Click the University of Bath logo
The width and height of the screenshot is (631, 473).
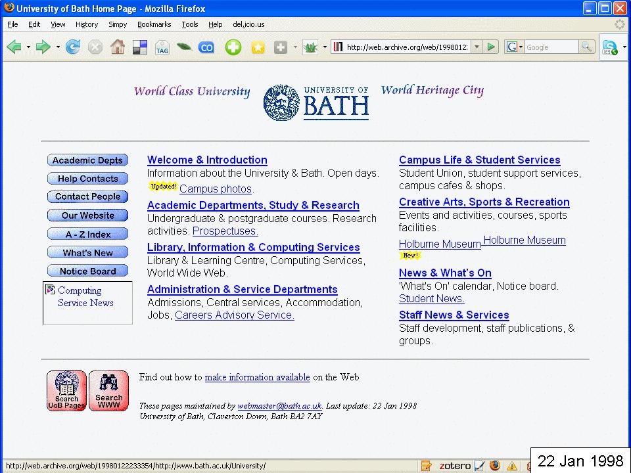pyautogui.click(x=316, y=102)
